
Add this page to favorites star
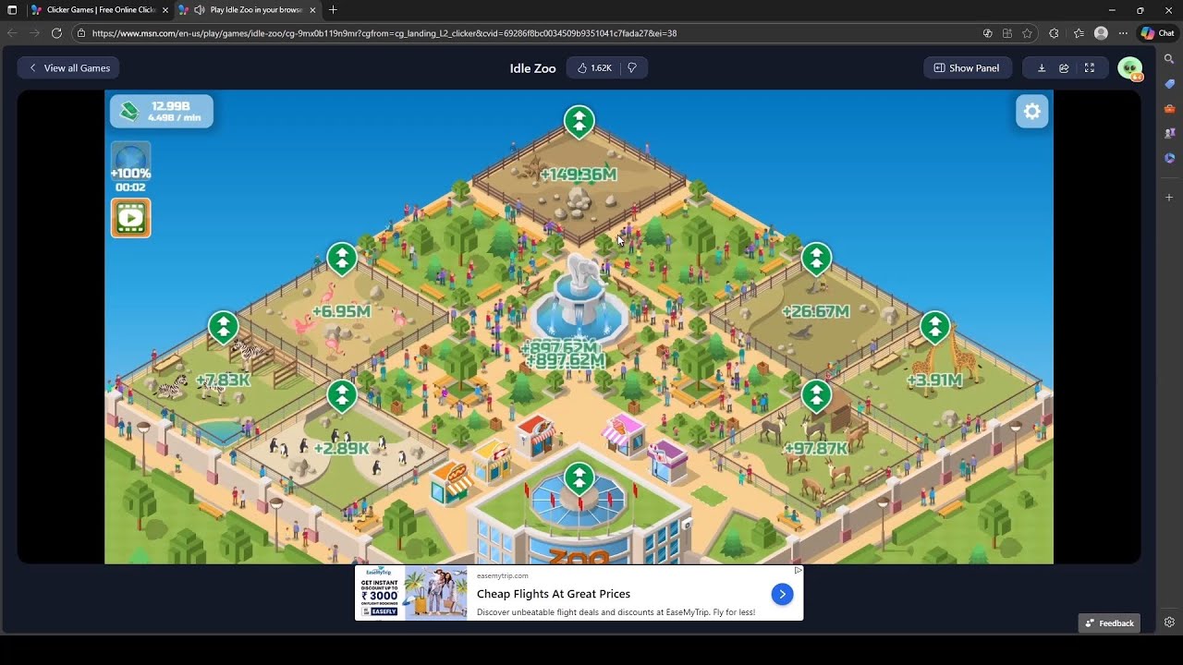[x=1027, y=32]
